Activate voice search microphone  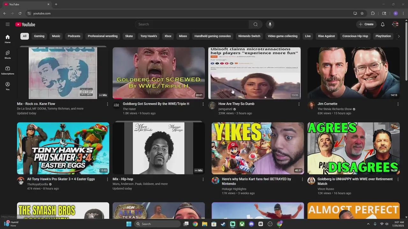(x=270, y=24)
